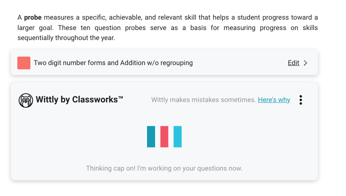Click the Wittly by Classworks heading

click(x=79, y=100)
